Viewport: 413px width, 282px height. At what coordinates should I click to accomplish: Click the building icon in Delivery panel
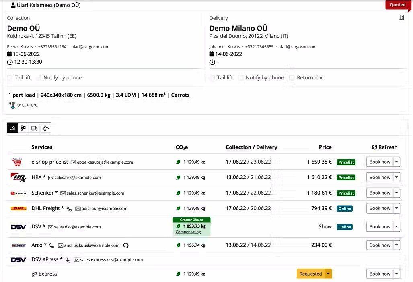click(x=401, y=18)
